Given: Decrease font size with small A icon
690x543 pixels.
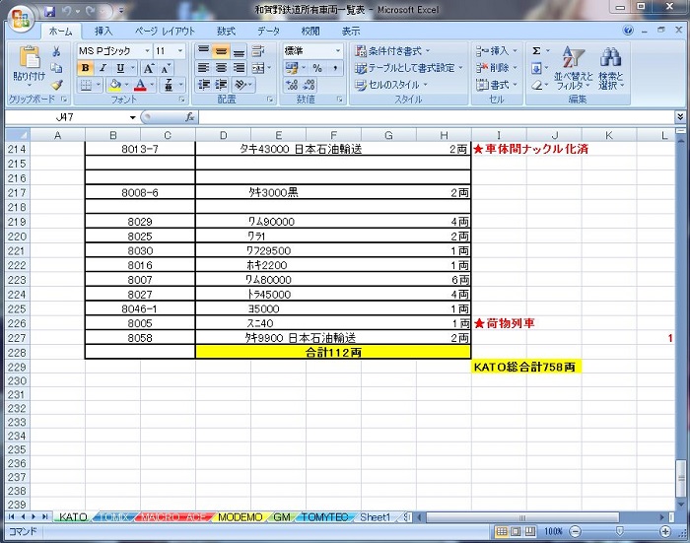Looking at the screenshot, I should coord(166,68).
